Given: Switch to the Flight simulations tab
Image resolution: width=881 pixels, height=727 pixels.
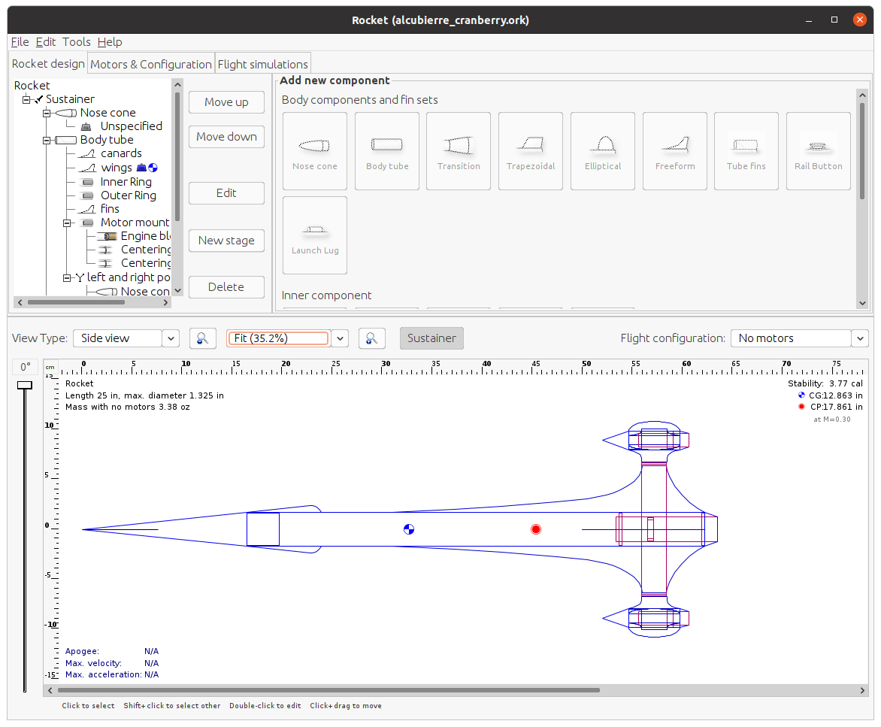Looking at the screenshot, I should tap(262, 63).
